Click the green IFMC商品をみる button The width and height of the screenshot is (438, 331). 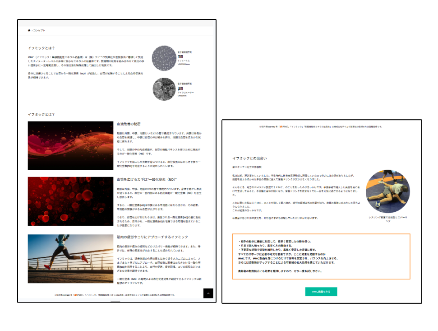(321, 292)
